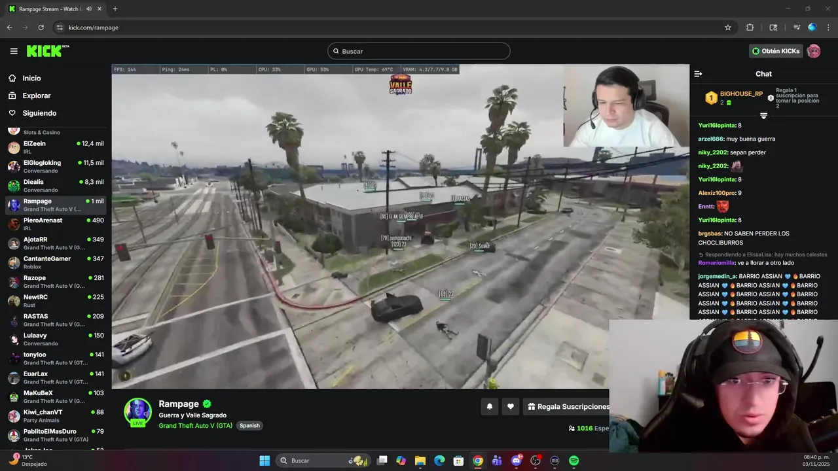Collapse the chat panel with the arrow icon
This screenshot has width=838, height=471.
[698, 74]
